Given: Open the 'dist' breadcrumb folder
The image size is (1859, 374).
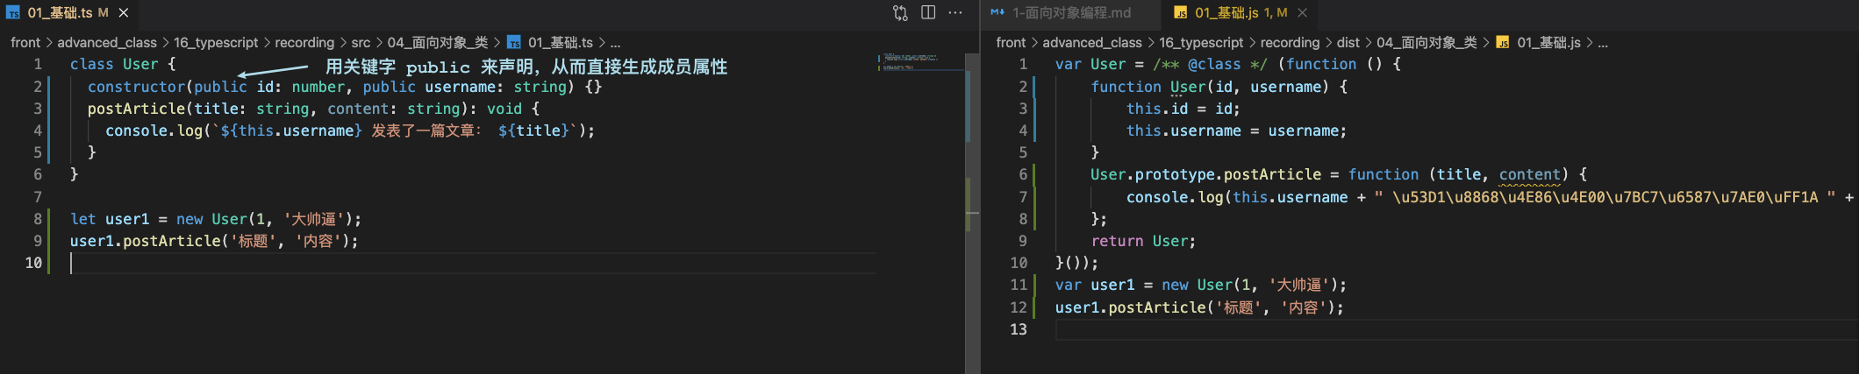Looking at the screenshot, I should pos(1348,42).
